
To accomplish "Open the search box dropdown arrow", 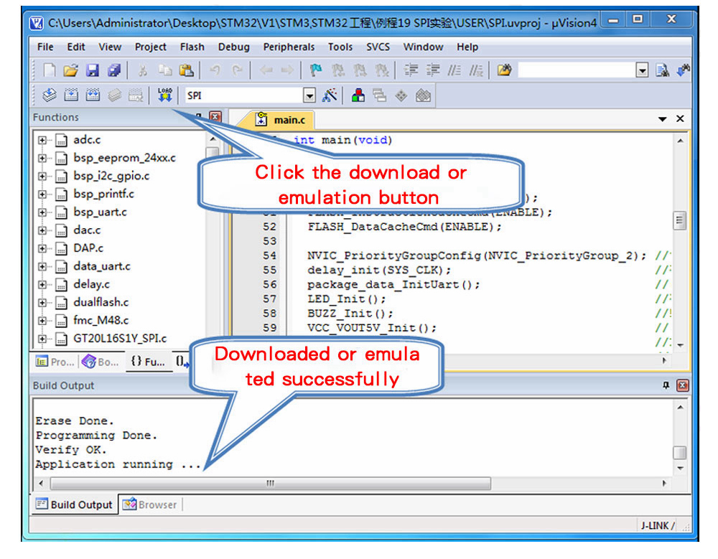I will [643, 70].
